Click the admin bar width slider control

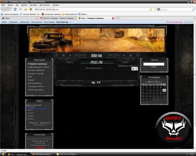tap(189, 22)
